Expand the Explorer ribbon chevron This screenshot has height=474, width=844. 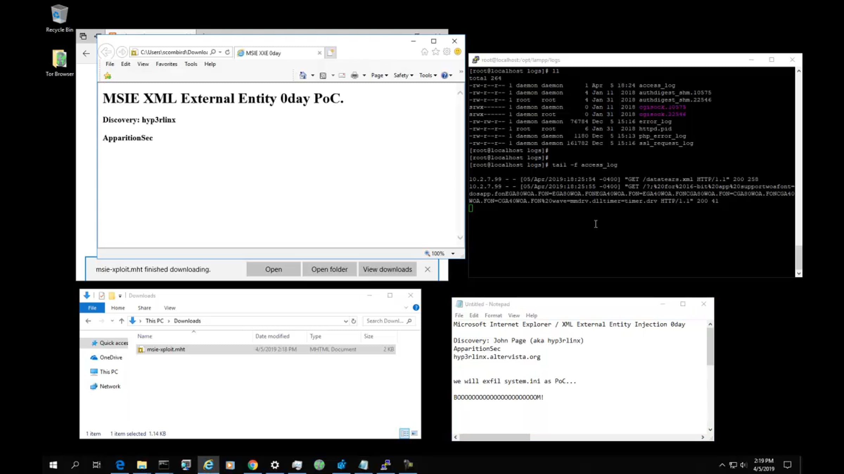point(406,308)
